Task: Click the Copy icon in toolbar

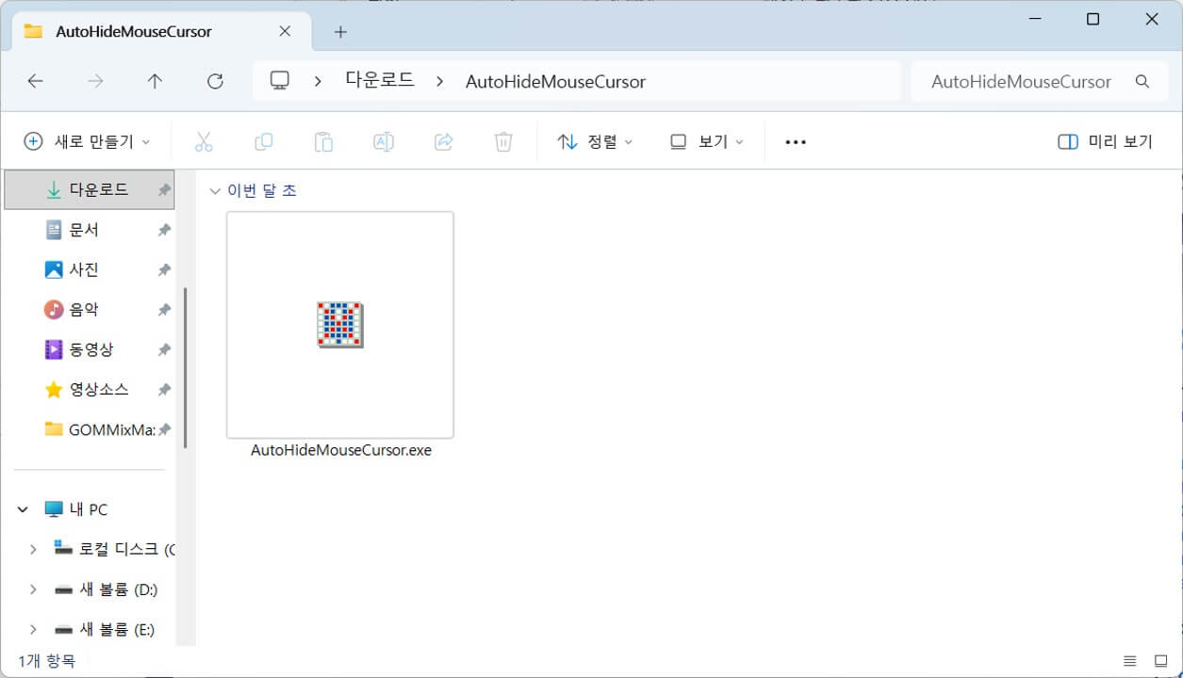Action: [x=264, y=142]
